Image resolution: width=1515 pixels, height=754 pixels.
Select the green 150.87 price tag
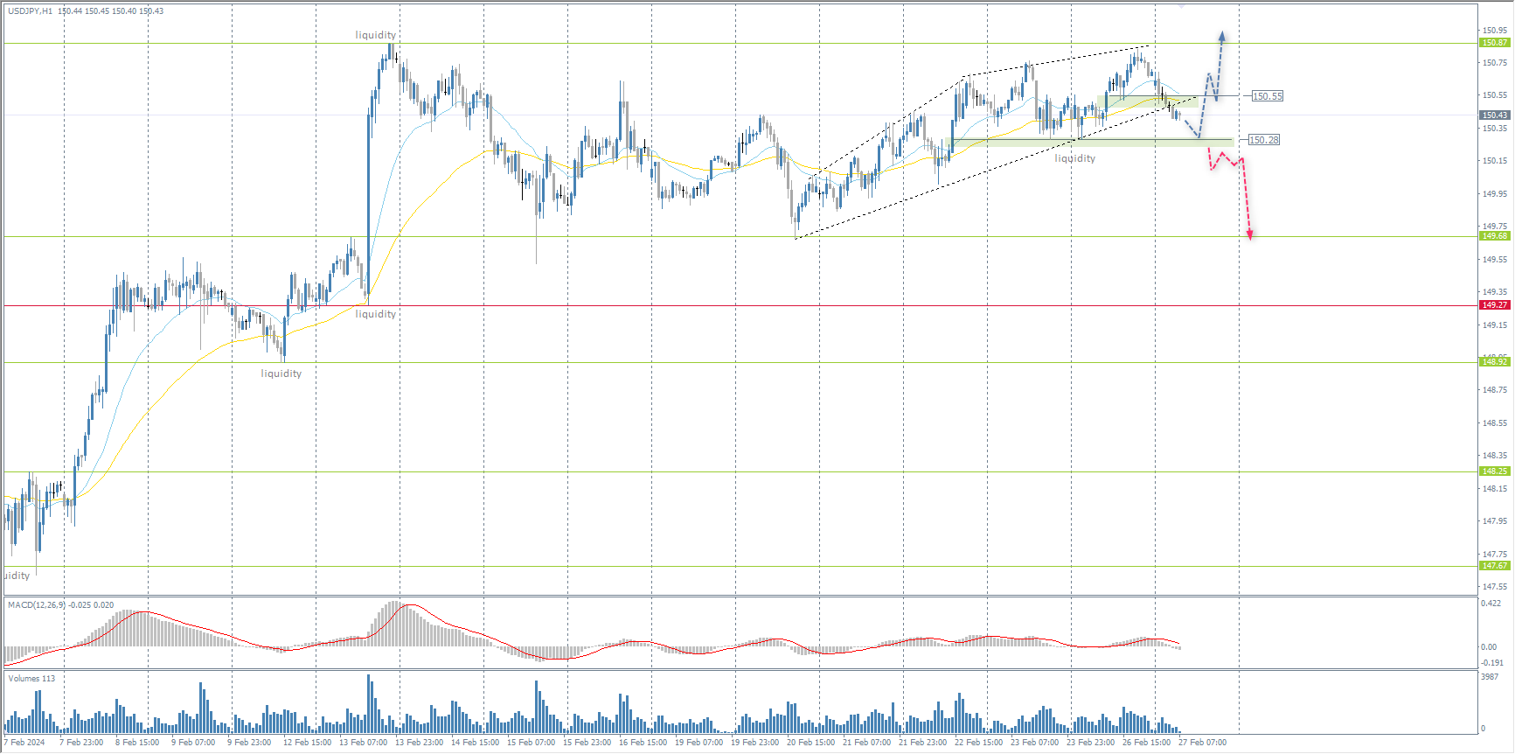tap(1494, 43)
